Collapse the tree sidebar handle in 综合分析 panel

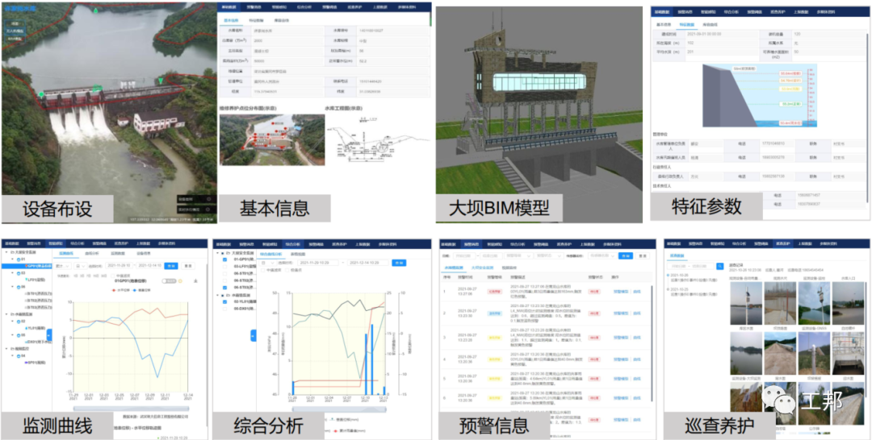[253, 336]
